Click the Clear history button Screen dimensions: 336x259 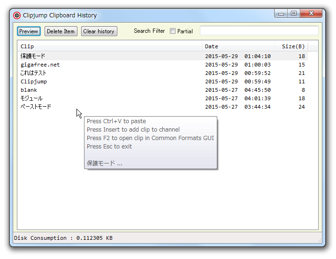[x=99, y=31]
